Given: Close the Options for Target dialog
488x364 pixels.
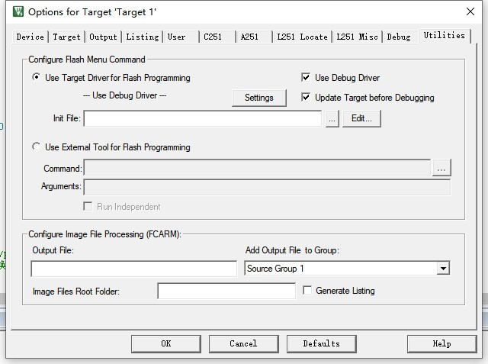Looking at the screenshot, I should (x=470, y=11).
